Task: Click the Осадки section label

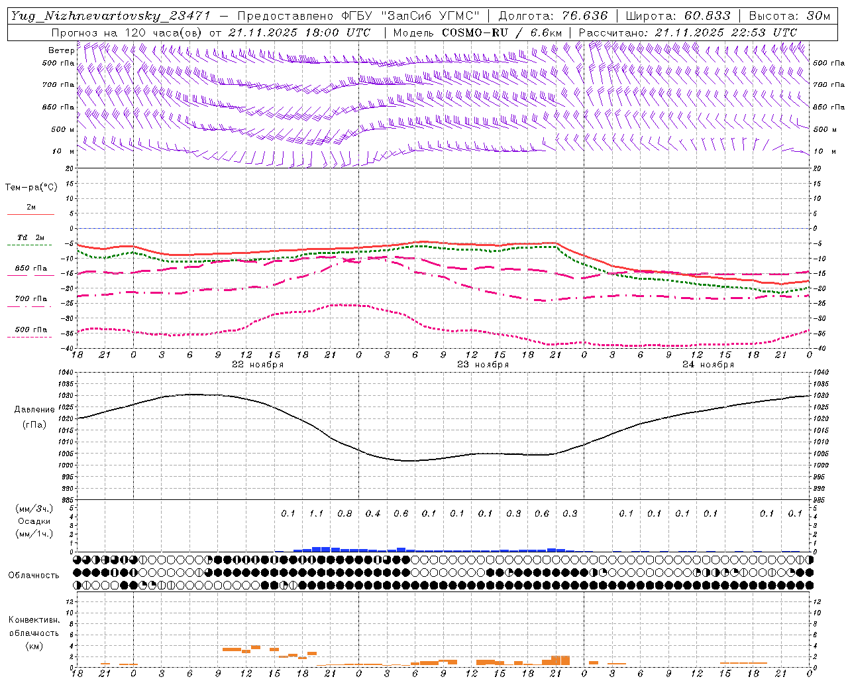Action: [x=34, y=521]
